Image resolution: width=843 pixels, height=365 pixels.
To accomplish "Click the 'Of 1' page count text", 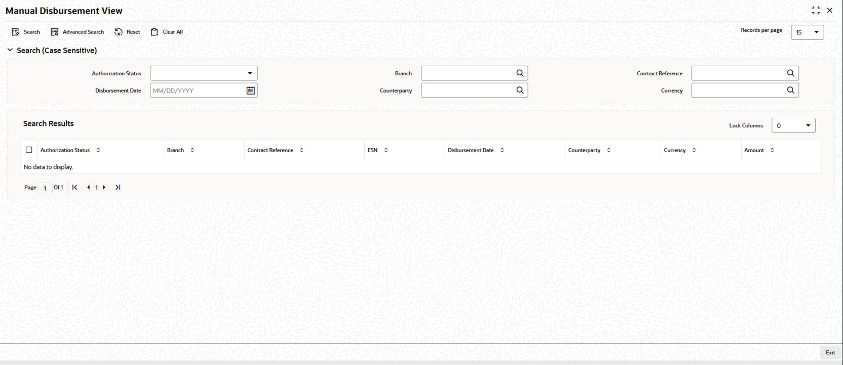I will point(59,188).
